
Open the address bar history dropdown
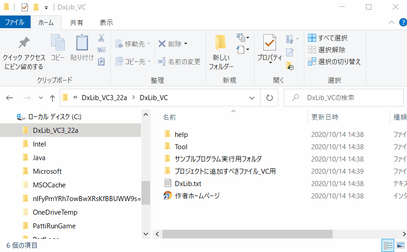pyautogui.click(x=252, y=98)
